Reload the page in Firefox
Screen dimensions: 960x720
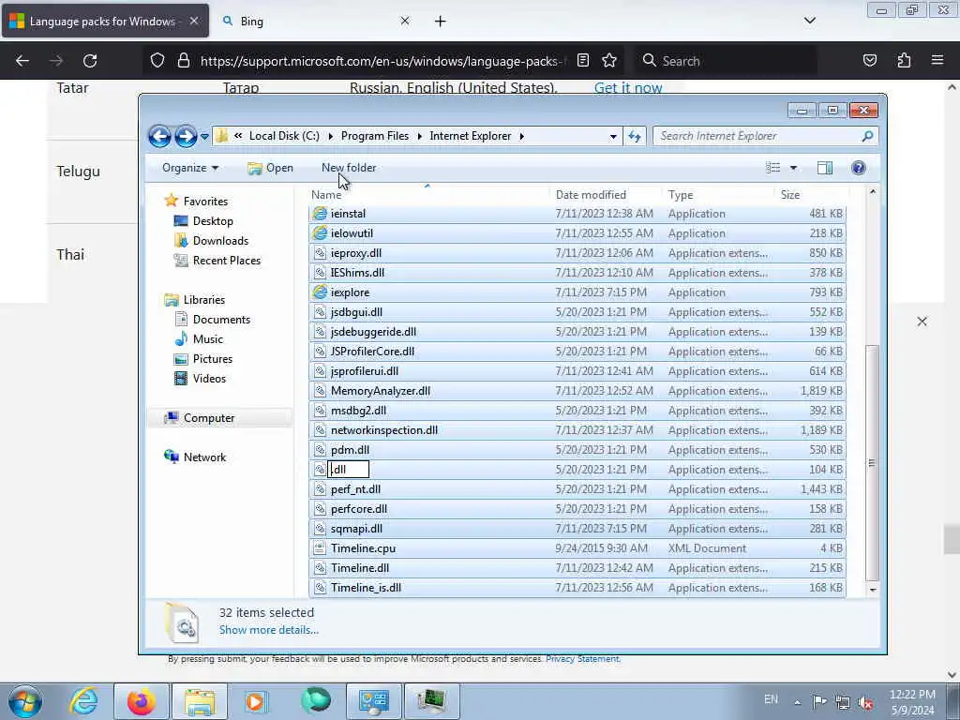(x=90, y=61)
